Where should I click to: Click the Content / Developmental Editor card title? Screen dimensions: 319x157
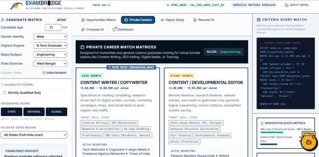pos(206,82)
